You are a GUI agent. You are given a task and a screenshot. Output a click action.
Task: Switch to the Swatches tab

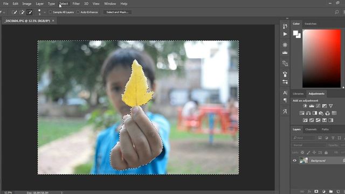click(x=310, y=24)
